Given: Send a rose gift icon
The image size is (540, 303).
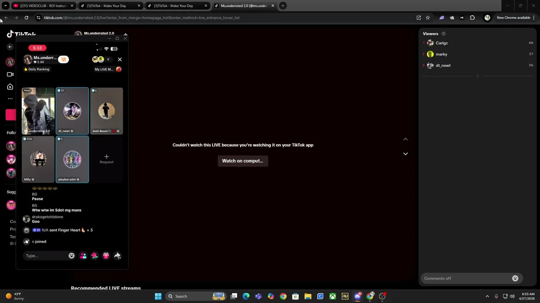Looking at the screenshot, I should (x=94, y=255).
